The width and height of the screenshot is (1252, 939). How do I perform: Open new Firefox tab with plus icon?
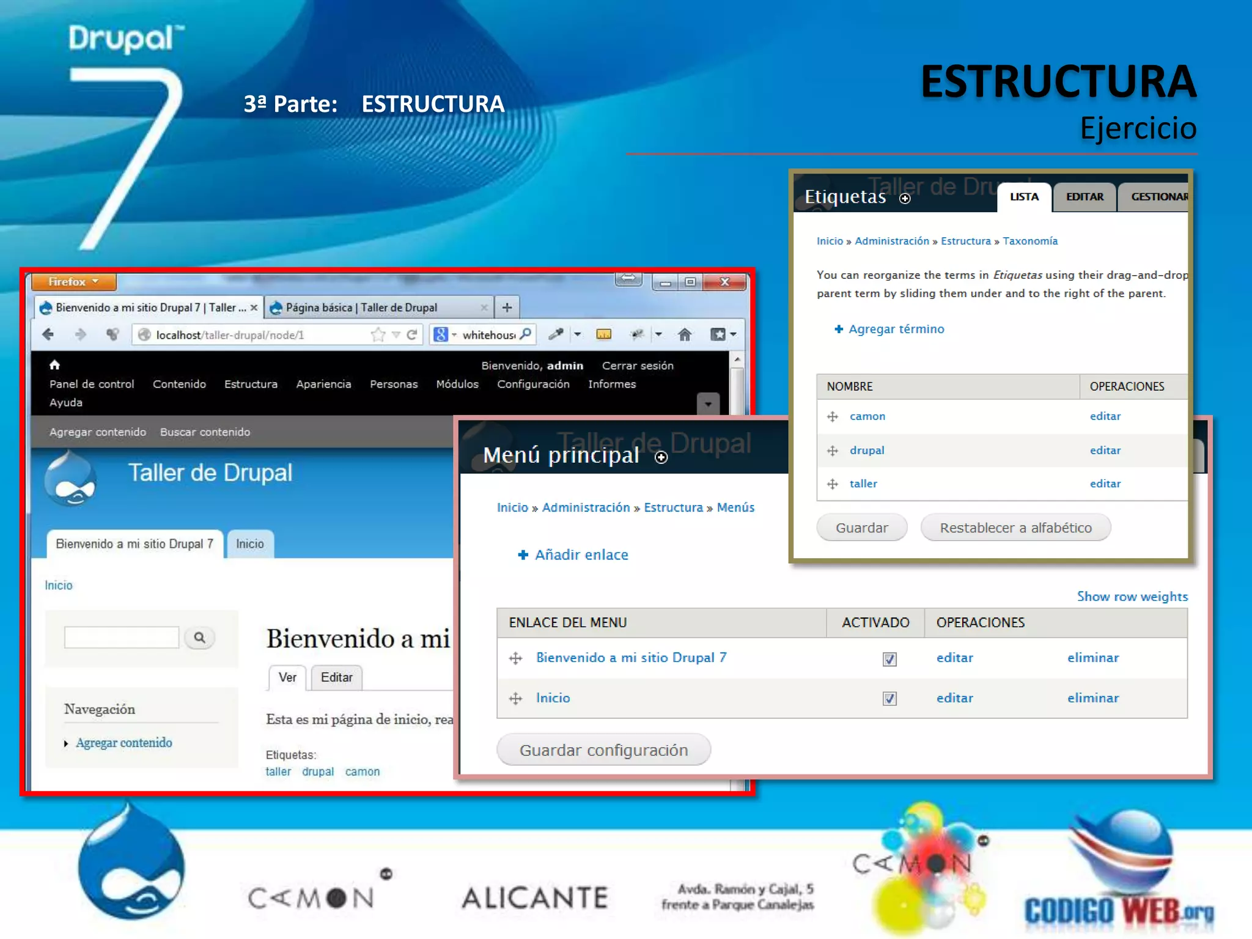(507, 307)
